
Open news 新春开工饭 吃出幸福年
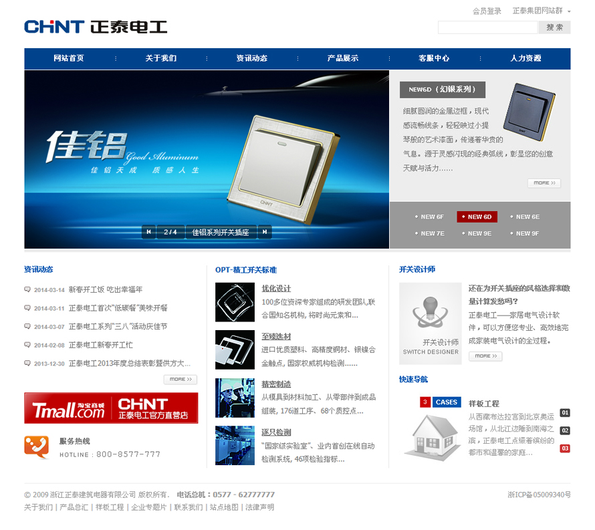pos(106,289)
